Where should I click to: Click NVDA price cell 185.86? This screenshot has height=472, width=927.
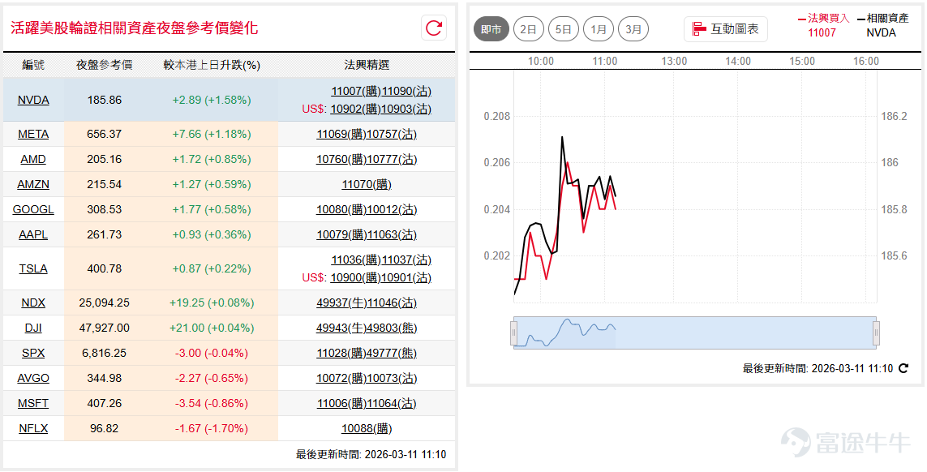tap(105, 100)
